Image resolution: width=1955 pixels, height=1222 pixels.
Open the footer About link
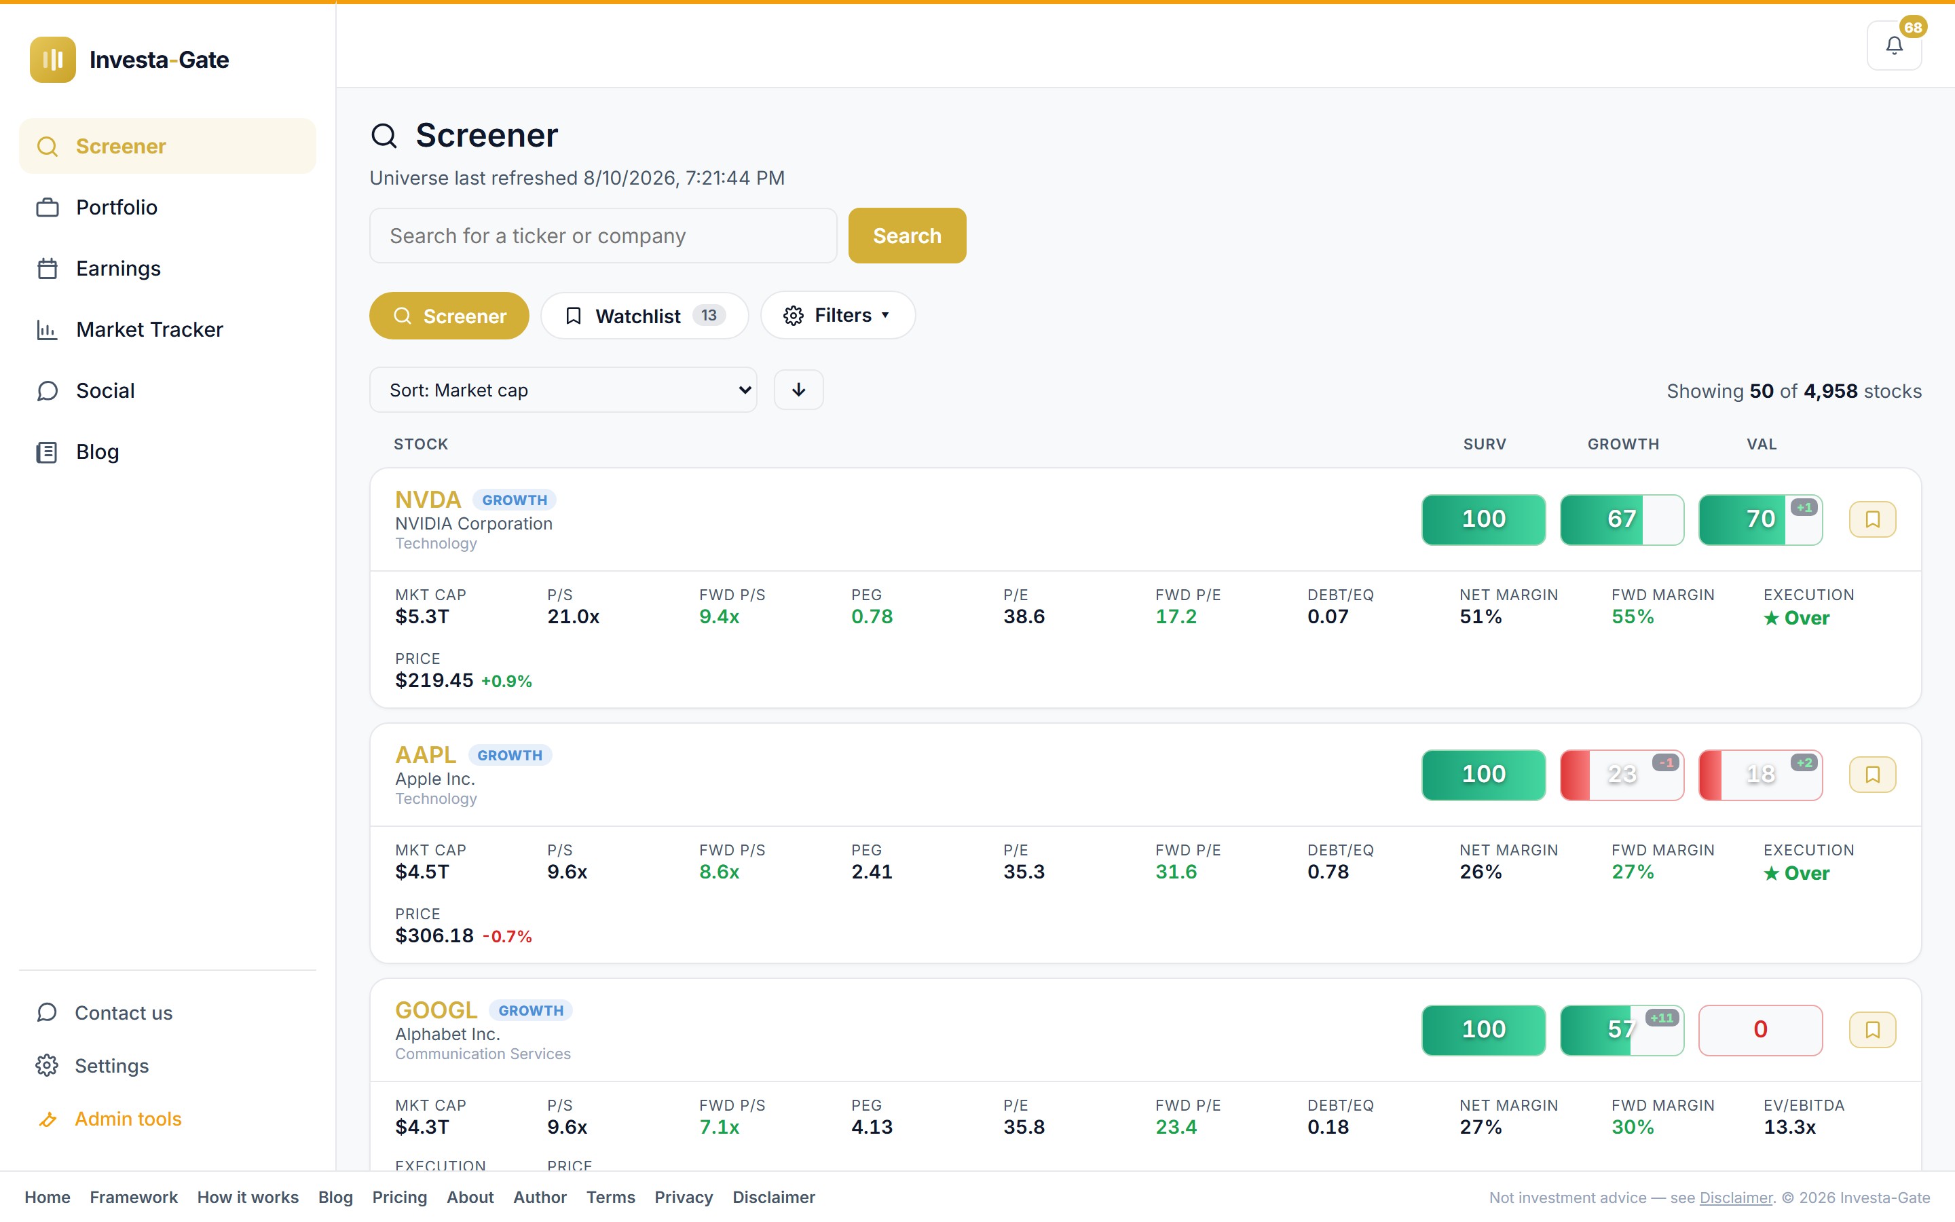[470, 1197]
